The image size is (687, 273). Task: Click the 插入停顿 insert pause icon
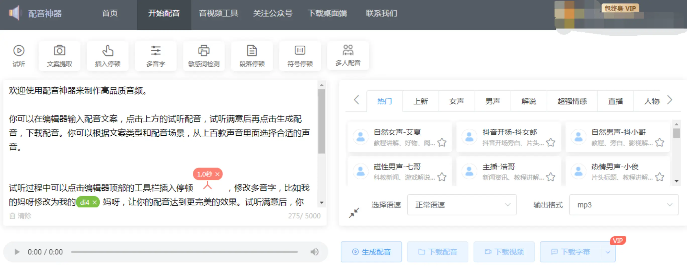(x=108, y=51)
